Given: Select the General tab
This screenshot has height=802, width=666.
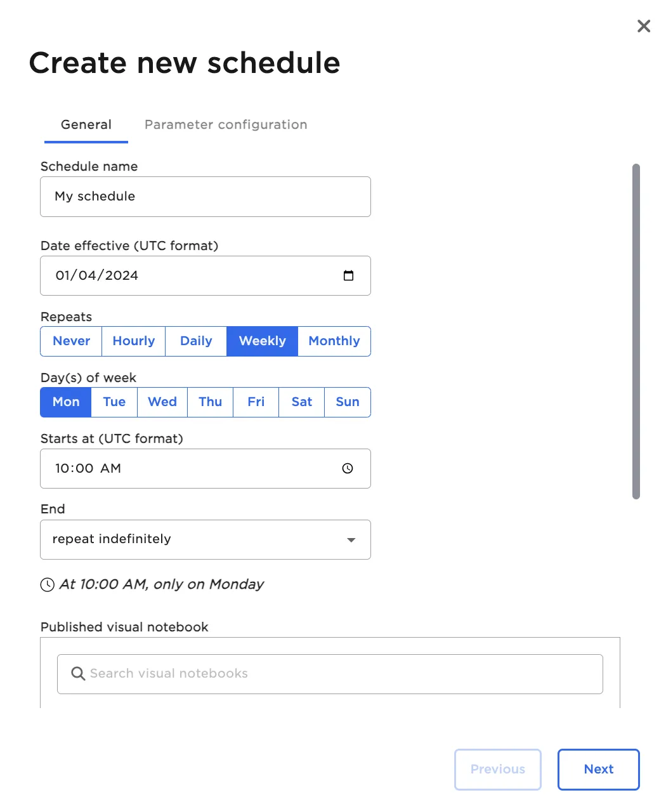Looking at the screenshot, I should (86, 125).
